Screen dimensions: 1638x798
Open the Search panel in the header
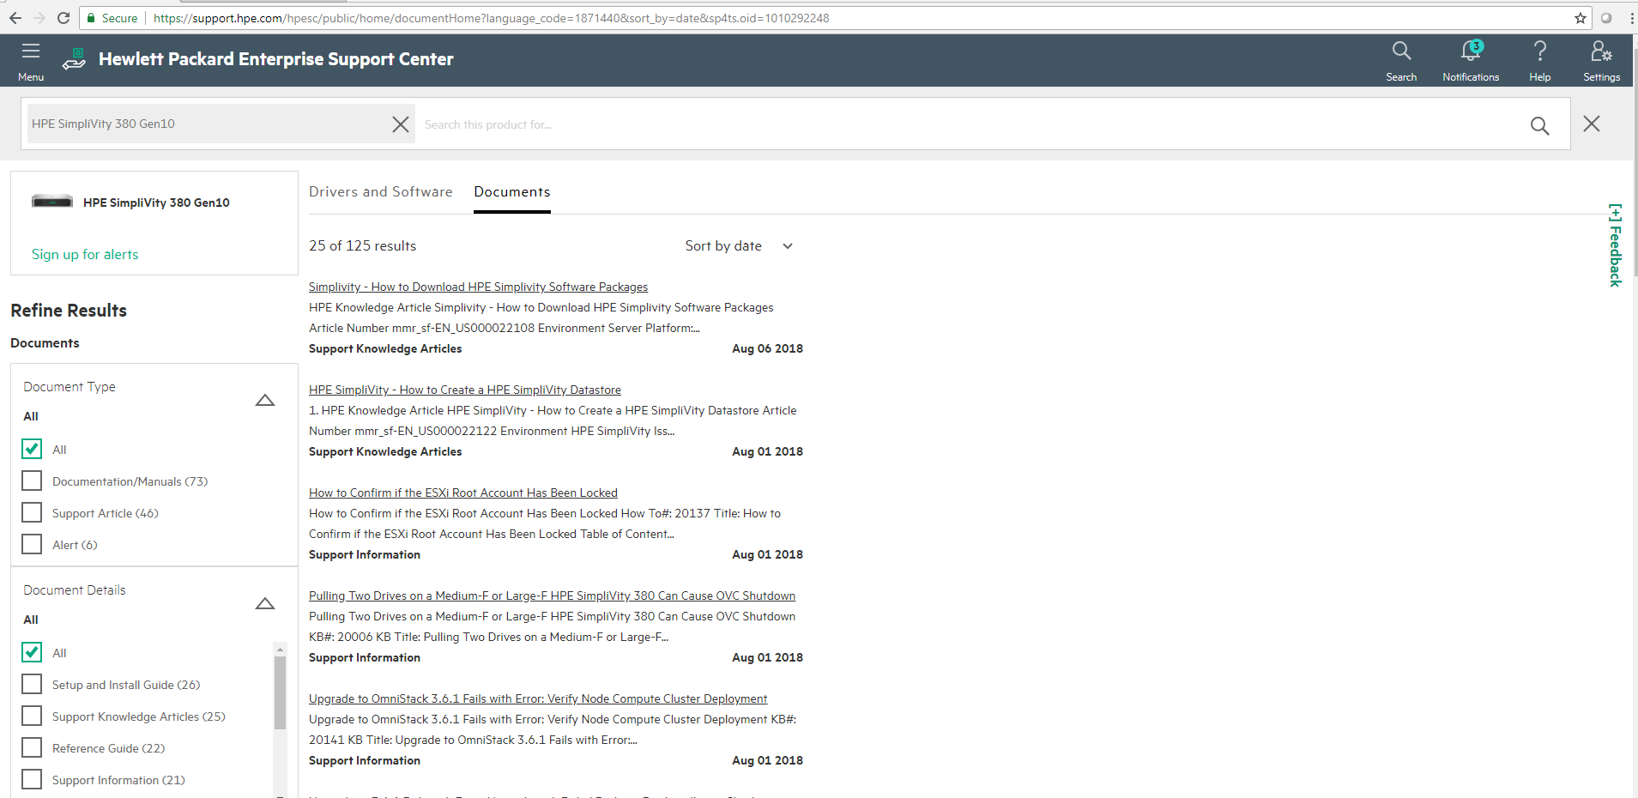[1400, 58]
